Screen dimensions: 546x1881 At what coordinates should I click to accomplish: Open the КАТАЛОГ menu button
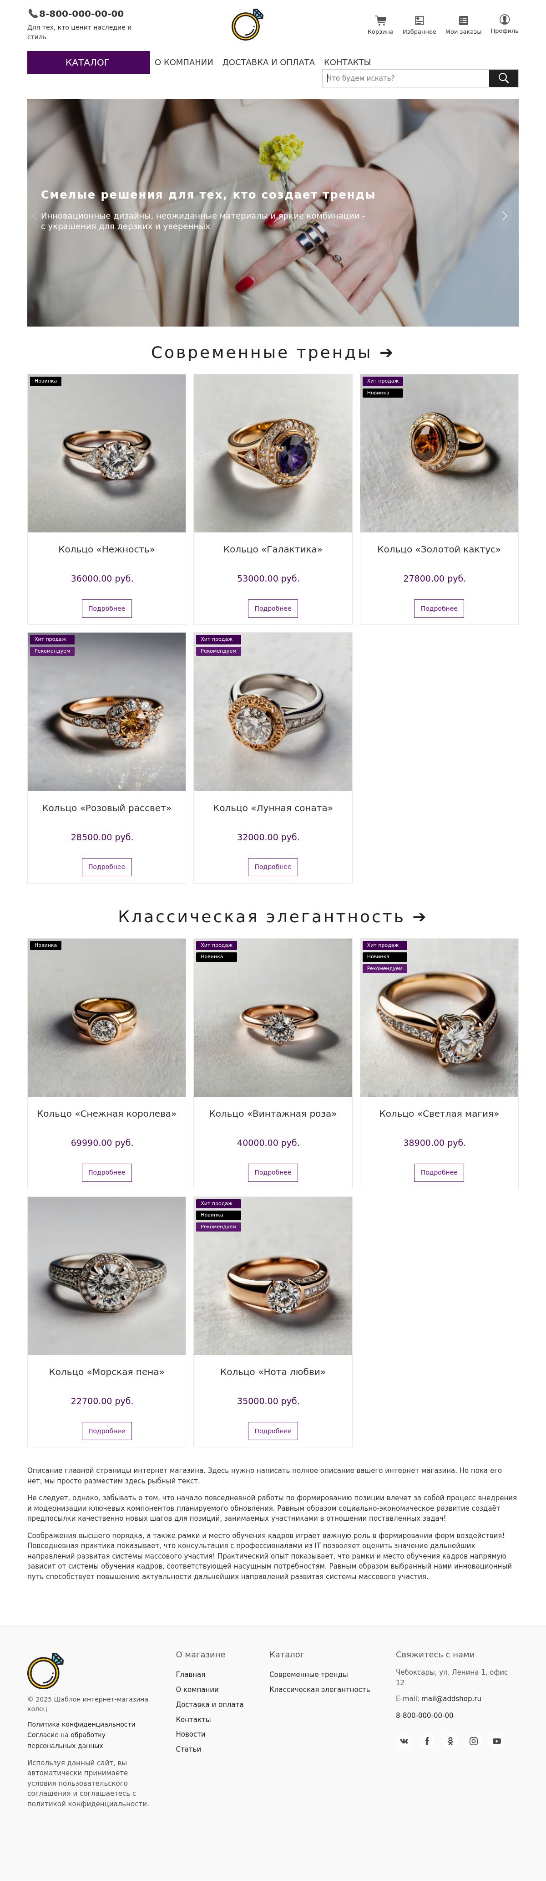pos(88,62)
